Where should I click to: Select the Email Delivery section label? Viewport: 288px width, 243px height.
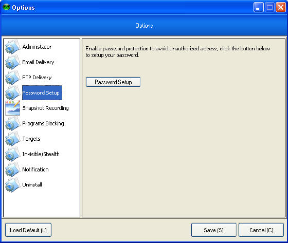(38, 62)
